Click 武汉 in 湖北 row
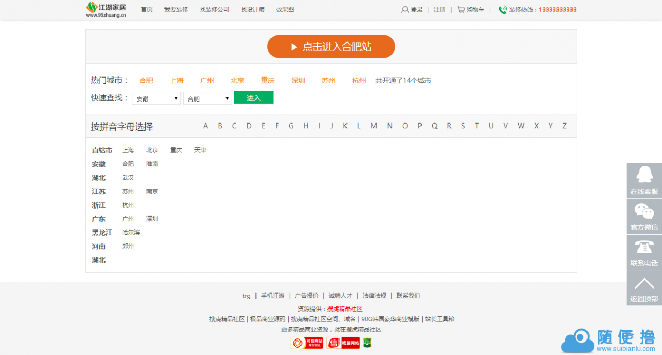Viewport: 662px width, 355px height. (128, 178)
